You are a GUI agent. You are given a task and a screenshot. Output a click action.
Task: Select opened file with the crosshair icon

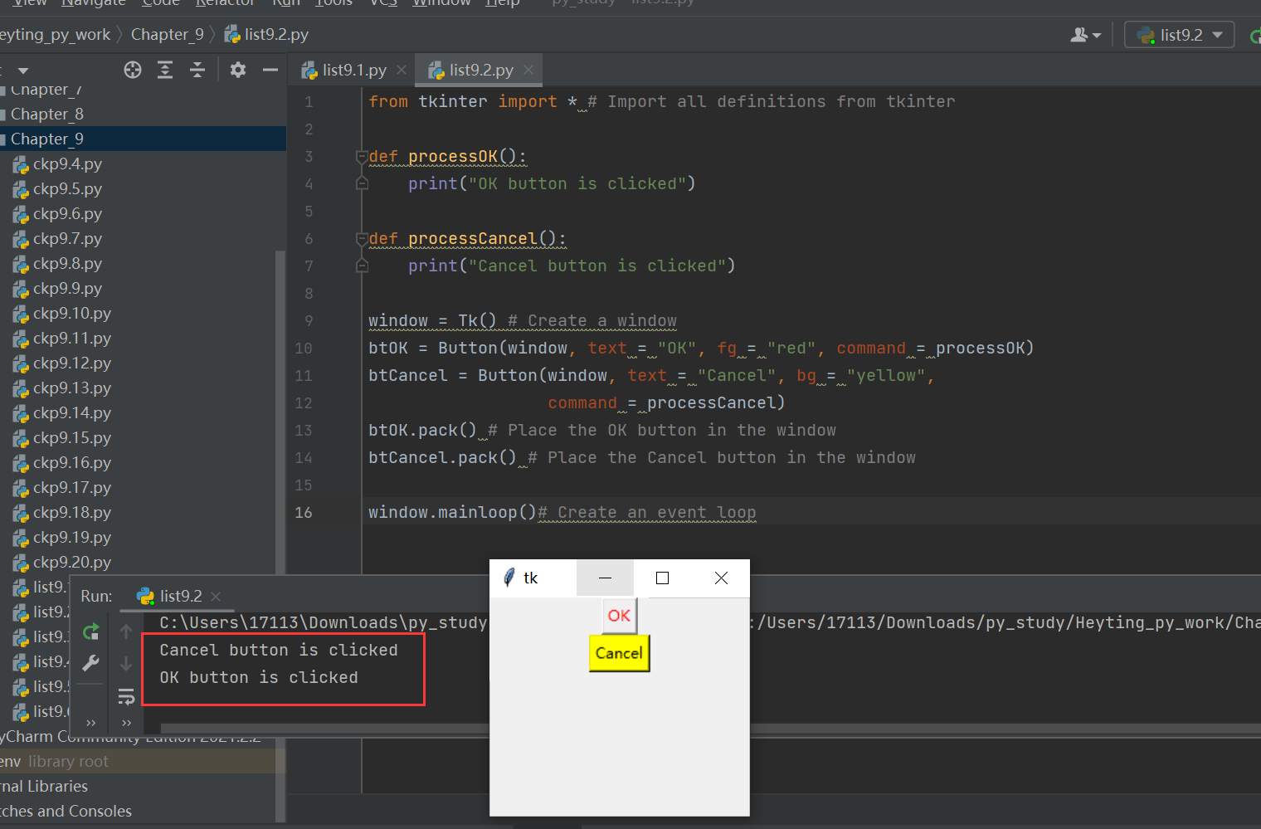(x=133, y=70)
